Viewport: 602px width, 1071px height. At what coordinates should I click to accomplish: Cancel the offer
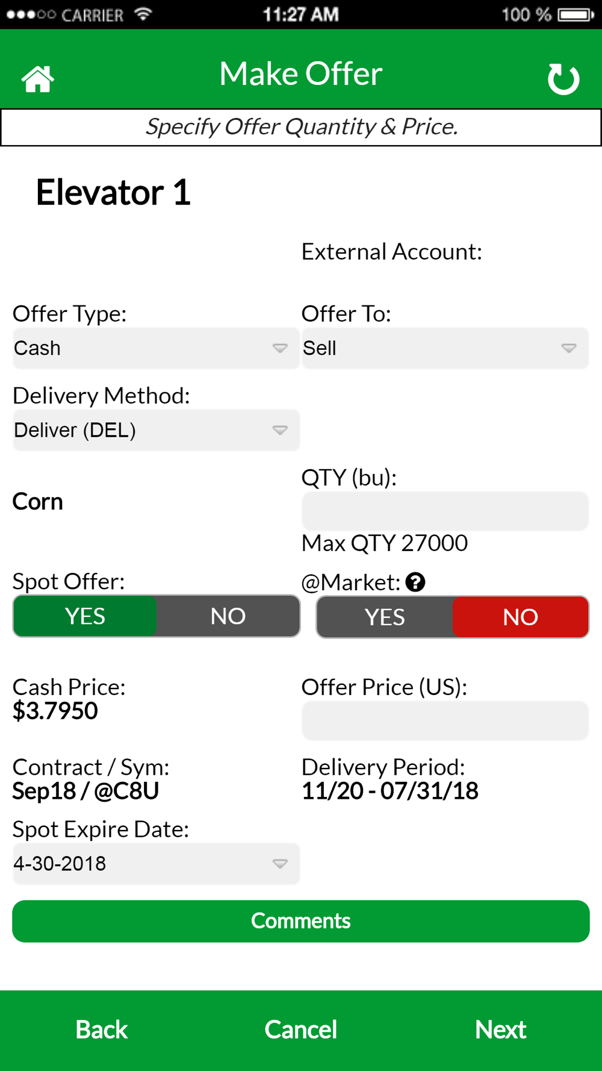(x=301, y=1029)
